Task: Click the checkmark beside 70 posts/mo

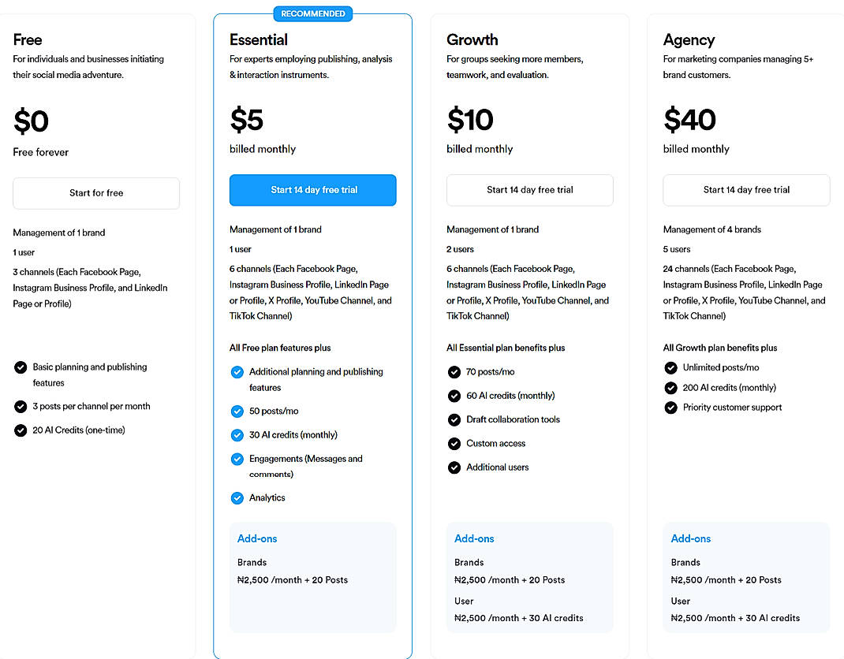Action: [x=454, y=371]
